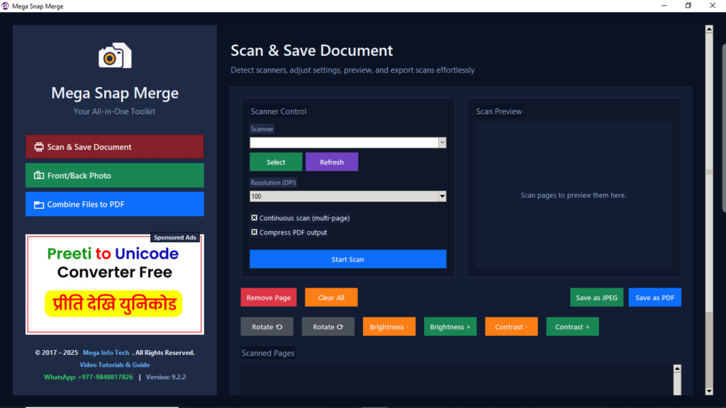The image size is (726, 408).
Task: Open the Scanner selection dropdown
Action: point(442,142)
